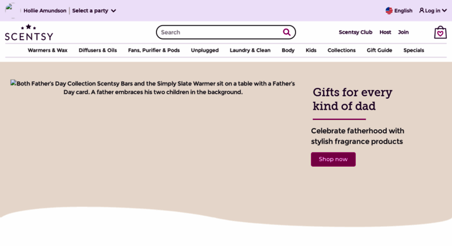Expand the Log in dropdown chevron
Screen dimensions: 452x246
click(x=444, y=10)
